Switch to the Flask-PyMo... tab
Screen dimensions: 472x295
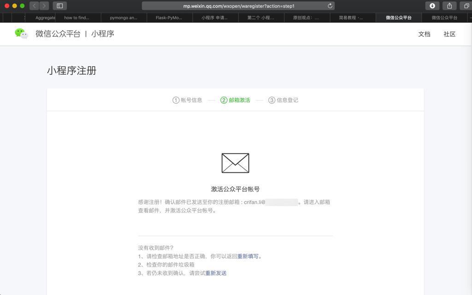tap(170, 18)
